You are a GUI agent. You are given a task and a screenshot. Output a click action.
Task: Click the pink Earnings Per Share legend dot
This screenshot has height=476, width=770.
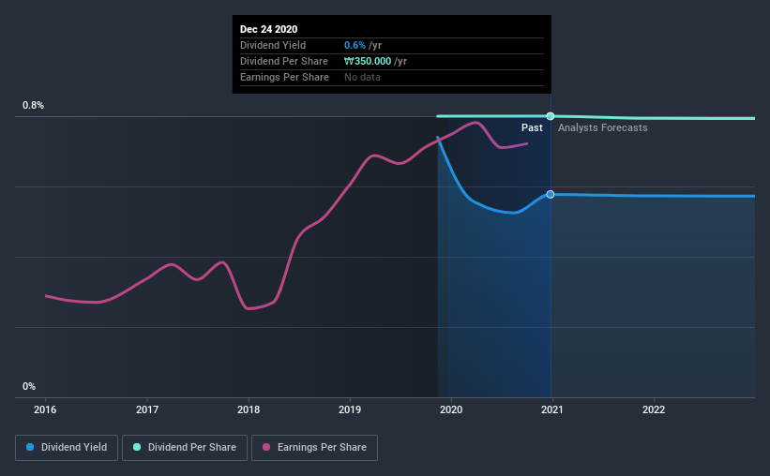tap(266, 447)
